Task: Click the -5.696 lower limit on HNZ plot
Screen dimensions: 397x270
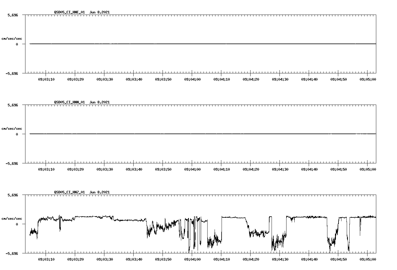Action: [12, 253]
